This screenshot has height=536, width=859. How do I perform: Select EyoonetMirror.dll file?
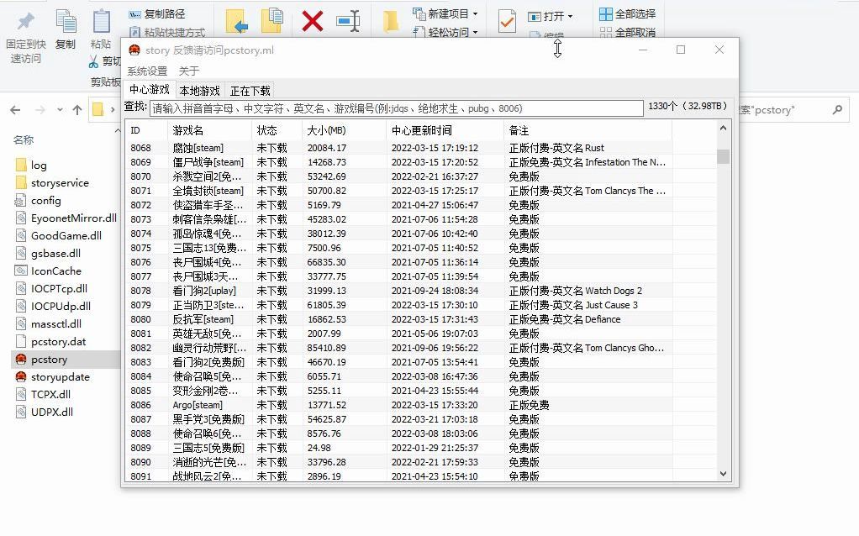point(66,218)
